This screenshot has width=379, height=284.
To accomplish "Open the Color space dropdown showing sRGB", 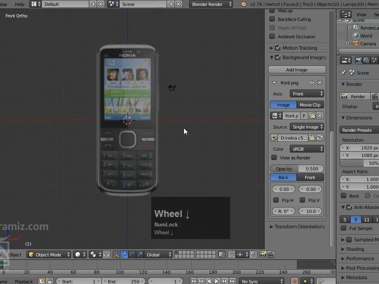I will click(307, 149).
